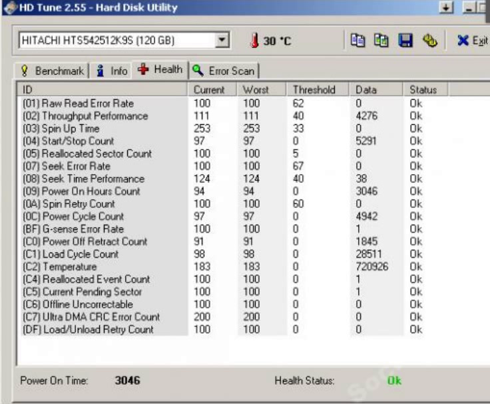
Task: Switch to the Info tab
Action: (x=112, y=71)
